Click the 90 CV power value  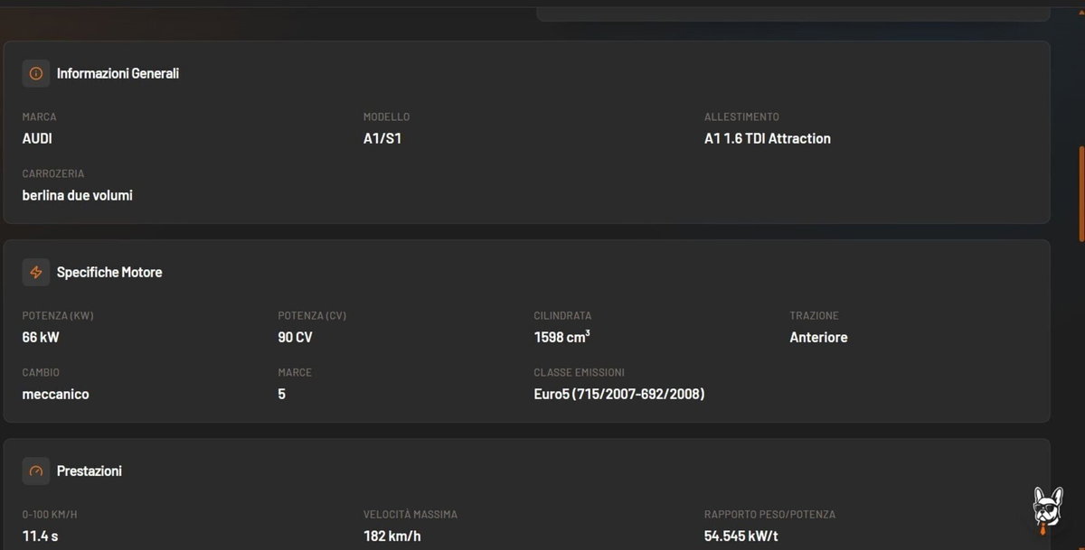(x=296, y=337)
